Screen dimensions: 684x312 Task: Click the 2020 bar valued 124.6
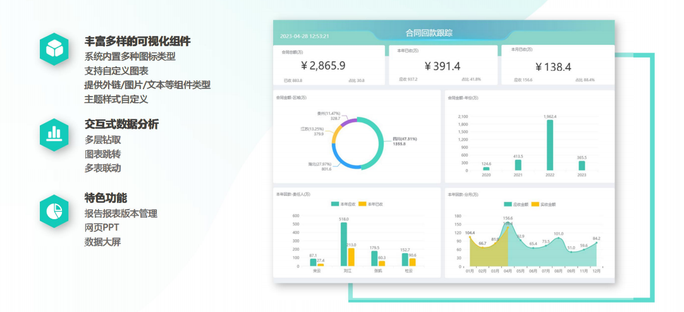pos(486,169)
